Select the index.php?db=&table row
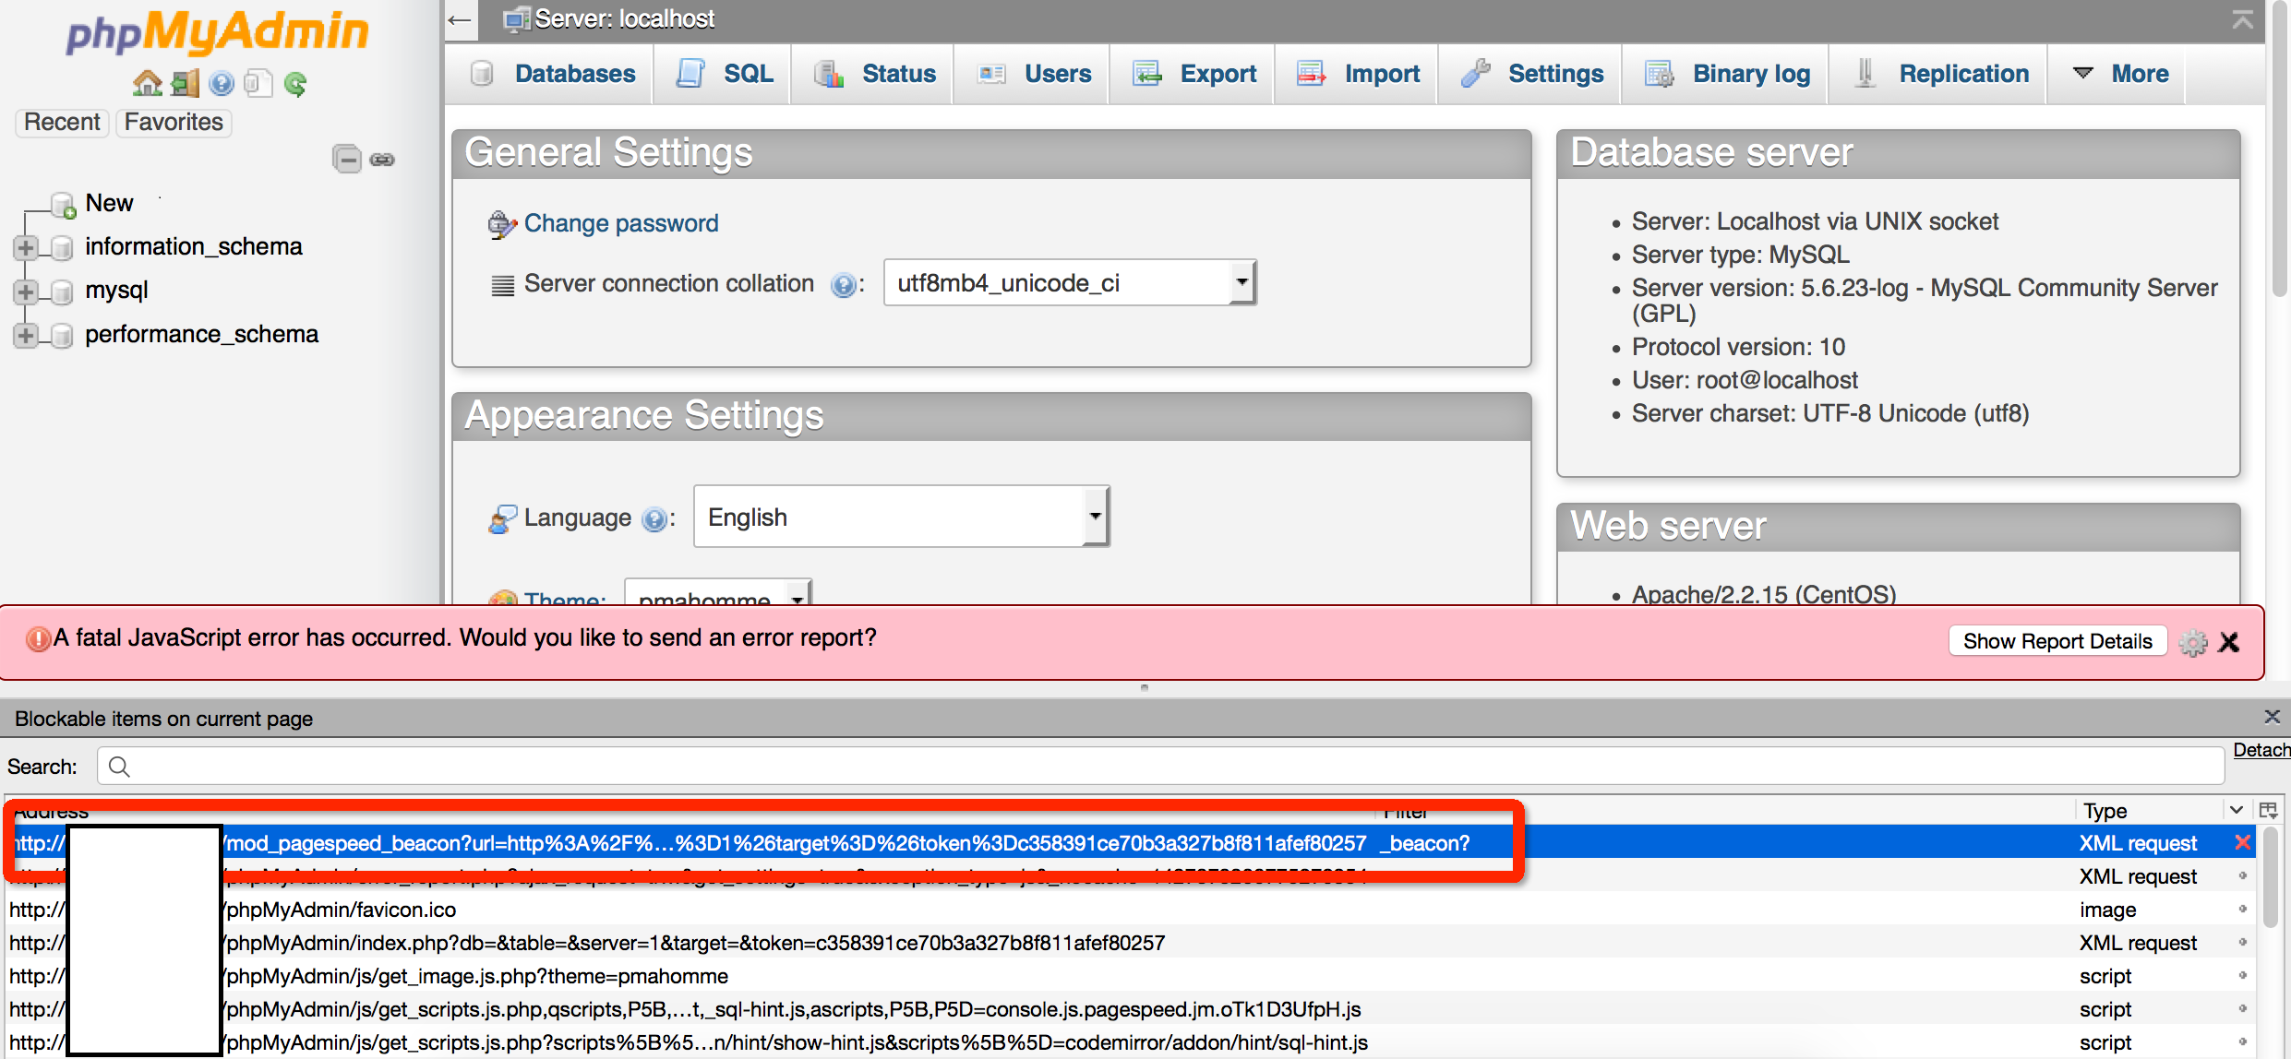Image resolution: width=2291 pixels, height=1059 pixels. point(1131,943)
